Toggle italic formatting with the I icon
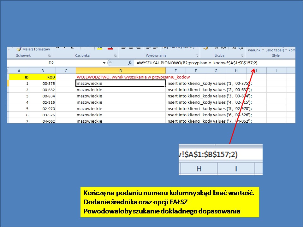 pos(65,47)
